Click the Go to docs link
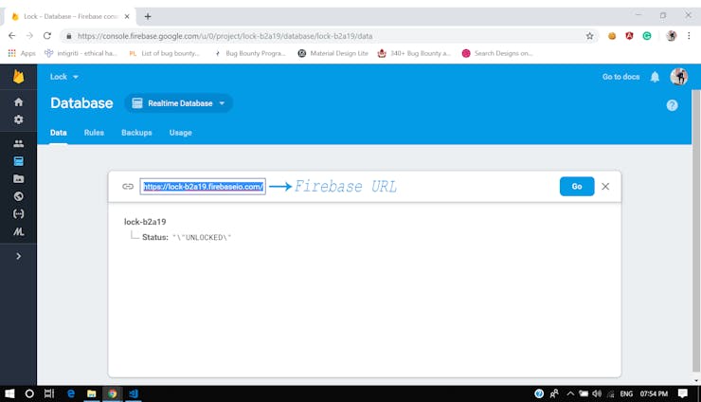This screenshot has width=701, height=402. [x=620, y=77]
